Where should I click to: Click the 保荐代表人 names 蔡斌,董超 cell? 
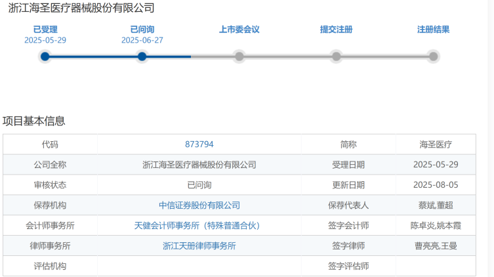436,205
